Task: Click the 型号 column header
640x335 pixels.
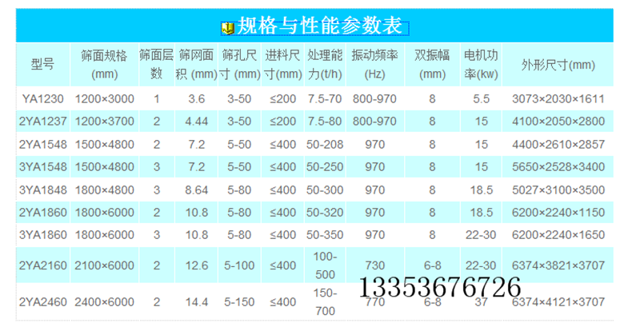Action: [x=42, y=65]
